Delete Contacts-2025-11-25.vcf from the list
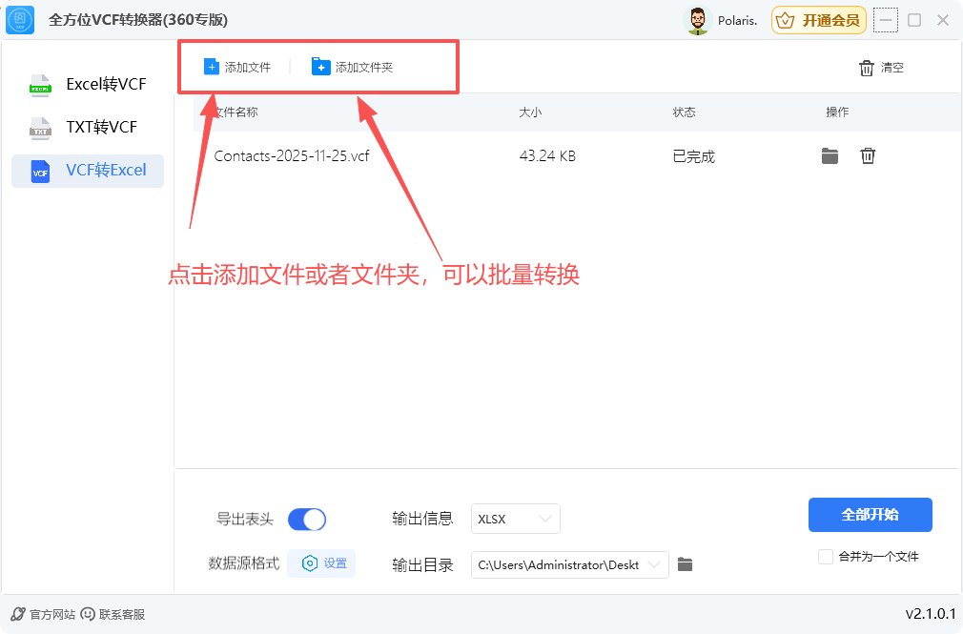Screen dimensions: 963x634 pyautogui.click(x=868, y=155)
